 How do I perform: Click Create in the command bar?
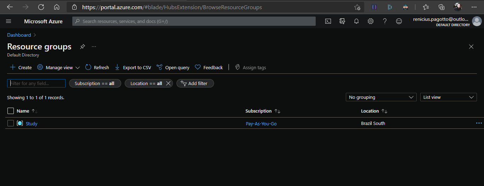coord(21,67)
